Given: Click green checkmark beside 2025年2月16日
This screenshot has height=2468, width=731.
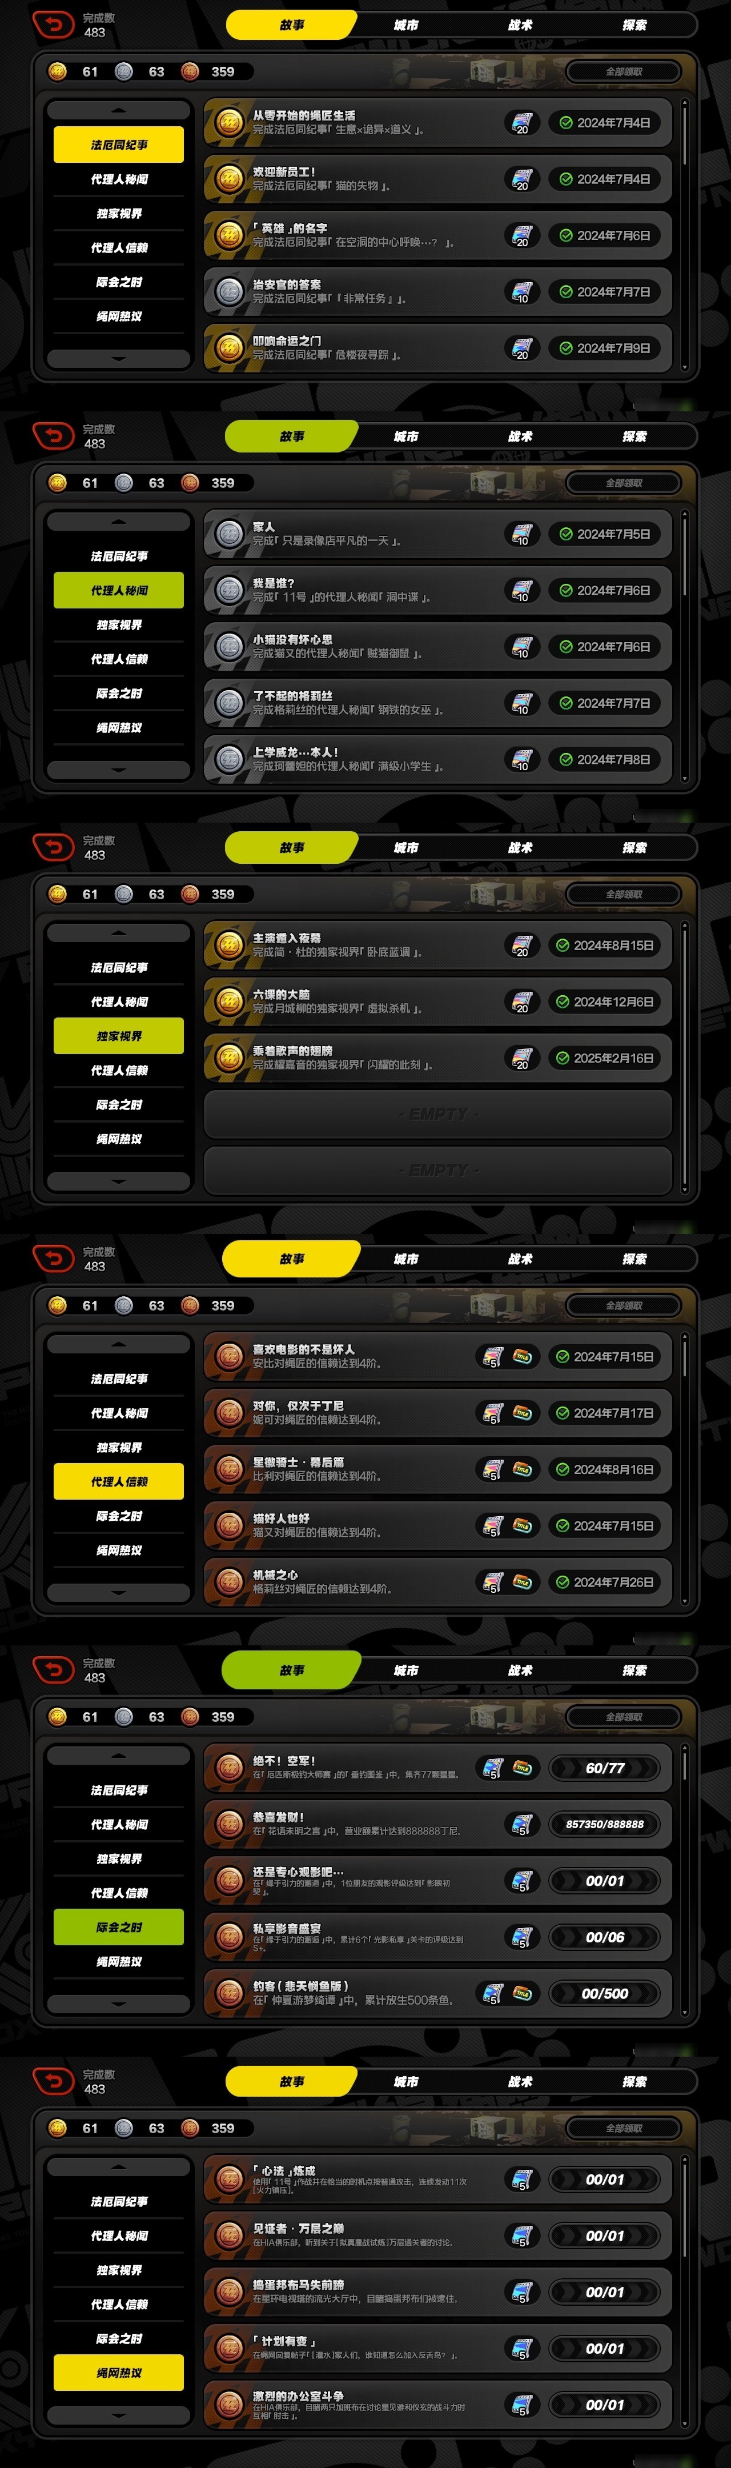Looking at the screenshot, I should [563, 1059].
